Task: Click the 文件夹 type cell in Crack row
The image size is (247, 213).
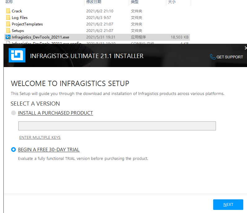Action: coord(137,11)
